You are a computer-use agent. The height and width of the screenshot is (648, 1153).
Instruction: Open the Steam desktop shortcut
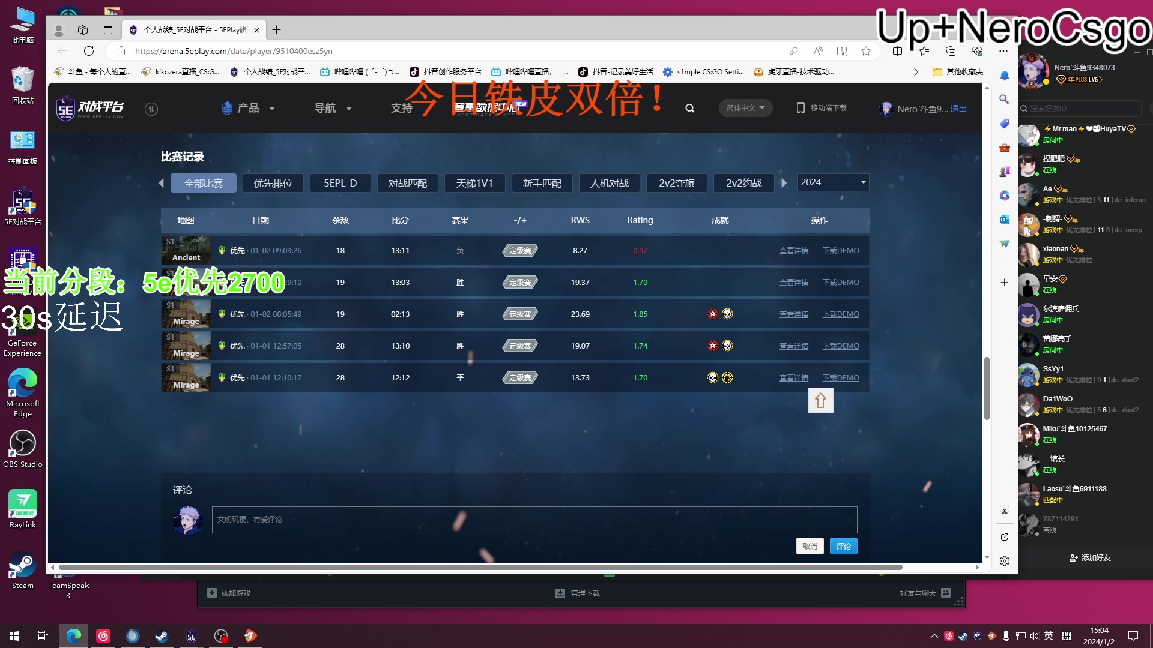coord(23,571)
